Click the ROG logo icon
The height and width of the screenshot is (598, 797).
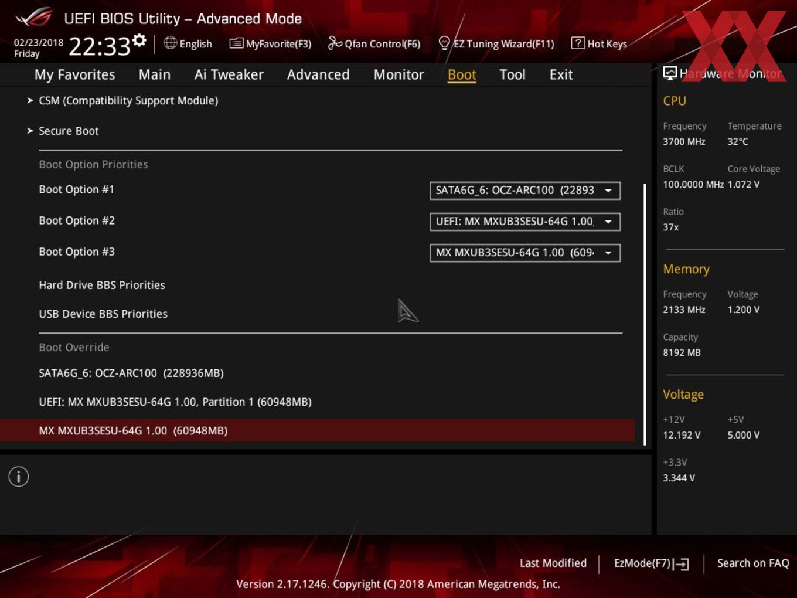click(34, 18)
